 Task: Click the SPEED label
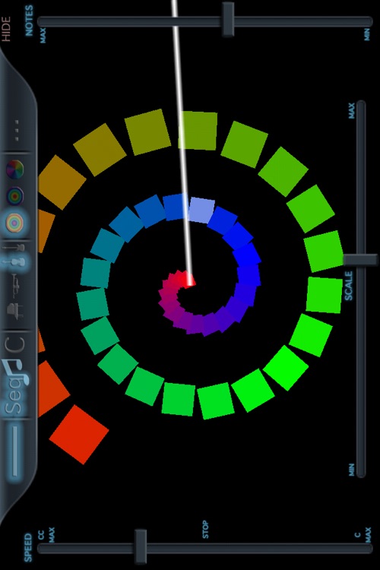28,547
